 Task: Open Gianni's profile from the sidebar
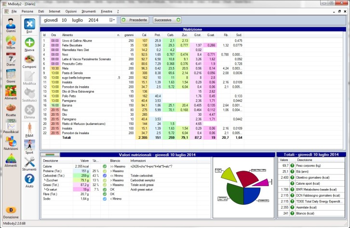click(11, 25)
